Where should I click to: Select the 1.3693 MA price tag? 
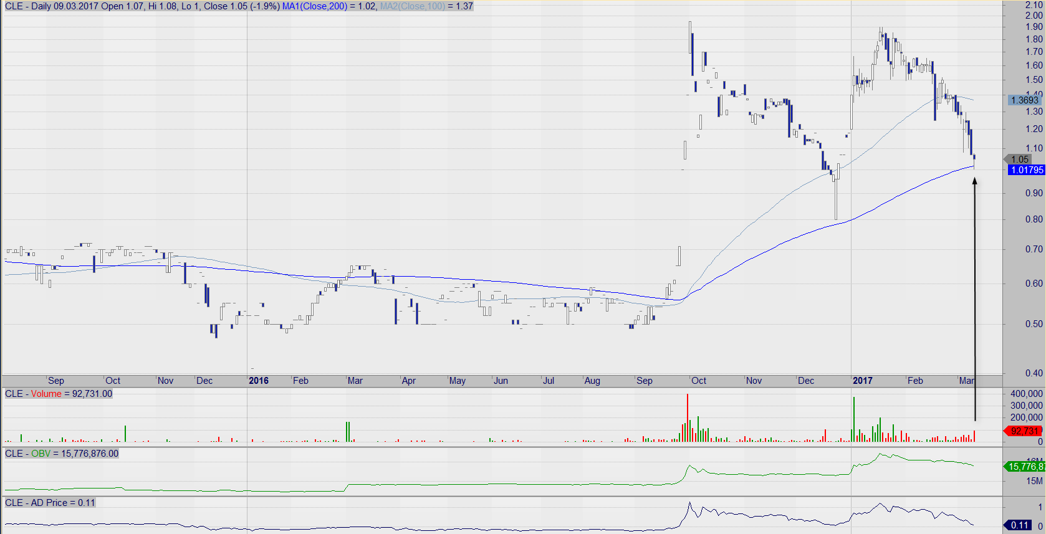click(1024, 100)
